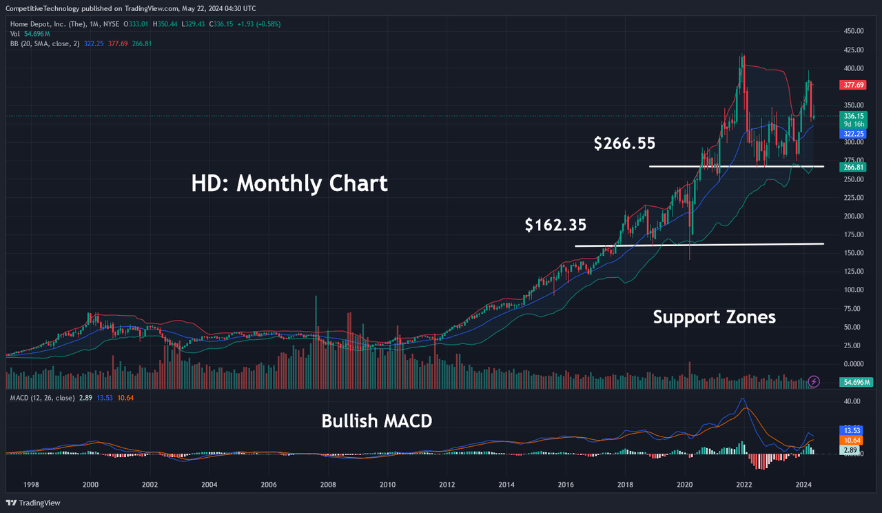Viewport: 882px width, 513px height.
Task: Click the 2022 label on time axis
Action: pos(745,485)
